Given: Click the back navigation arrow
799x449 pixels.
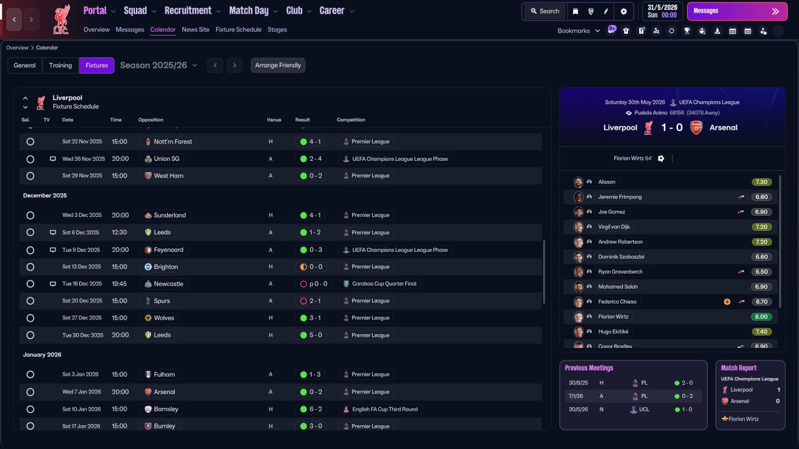Looking at the screenshot, I should tap(14, 19).
